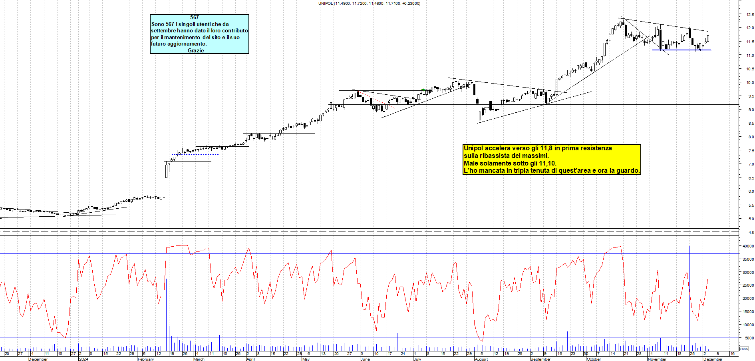This screenshot has width=755, height=361.
Task: Click the October month label
Action: point(594,359)
